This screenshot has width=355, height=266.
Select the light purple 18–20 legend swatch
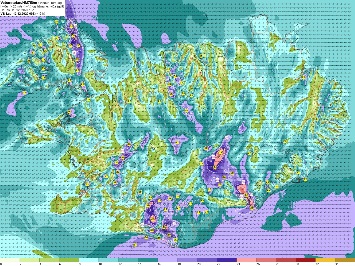click(187, 260)
